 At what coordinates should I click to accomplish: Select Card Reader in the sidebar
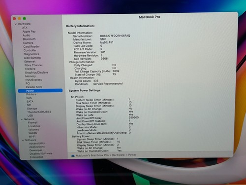click(31, 46)
